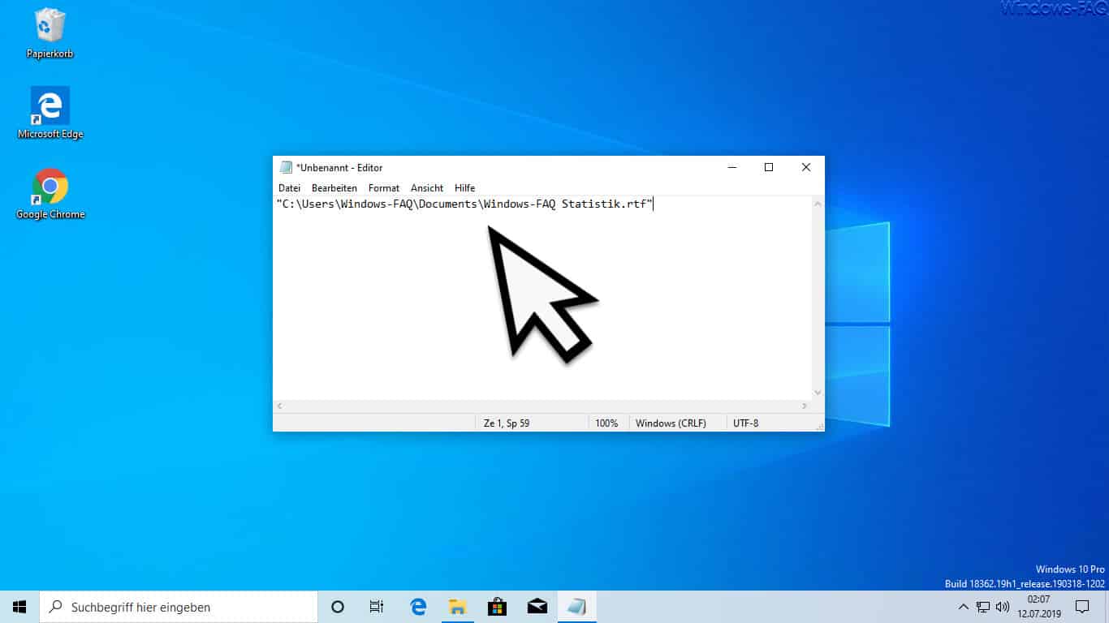The height and width of the screenshot is (623, 1109).
Task: Open Task View from the taskbar
Action: coord(377,607)
